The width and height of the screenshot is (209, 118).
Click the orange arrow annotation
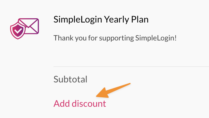point(113,90)
